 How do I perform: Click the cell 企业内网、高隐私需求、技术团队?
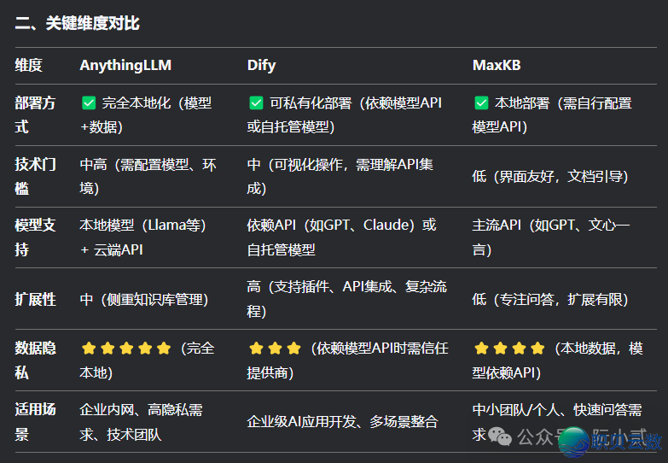141,422
